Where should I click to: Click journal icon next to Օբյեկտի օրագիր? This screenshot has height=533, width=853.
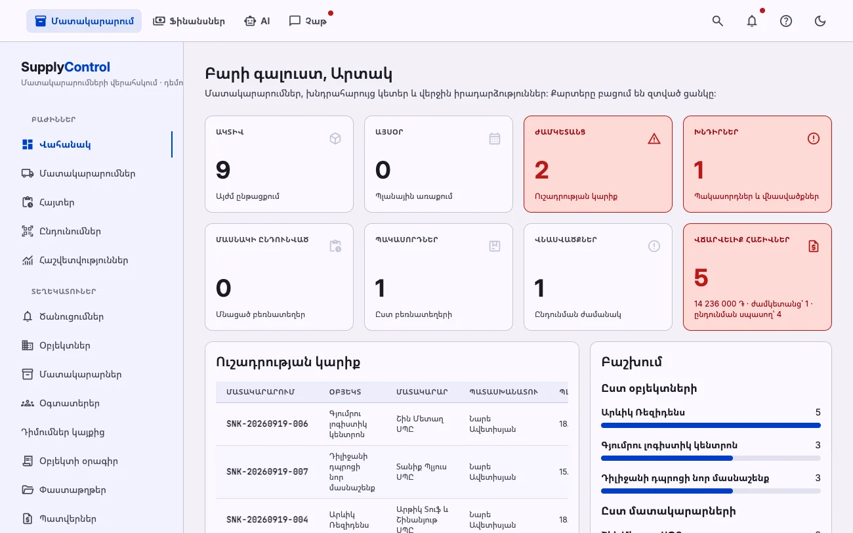28,461
